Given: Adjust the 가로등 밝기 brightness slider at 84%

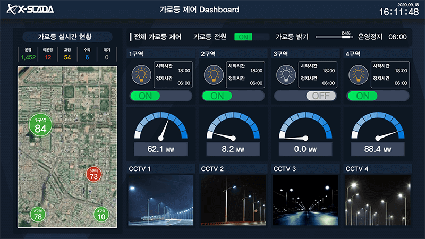Looking at the screenshot, I should pos(334,37).
